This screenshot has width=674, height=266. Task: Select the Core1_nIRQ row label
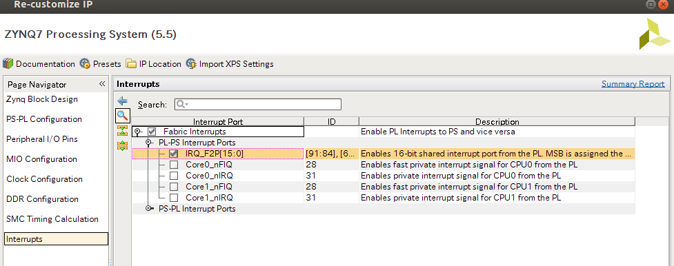point(209,198)
